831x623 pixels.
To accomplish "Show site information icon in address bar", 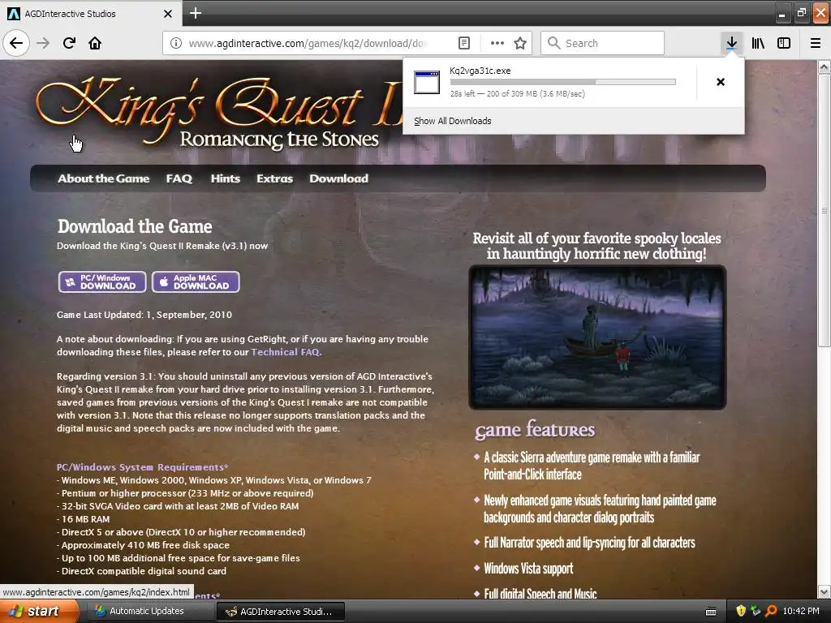I will tap(176, 43).
